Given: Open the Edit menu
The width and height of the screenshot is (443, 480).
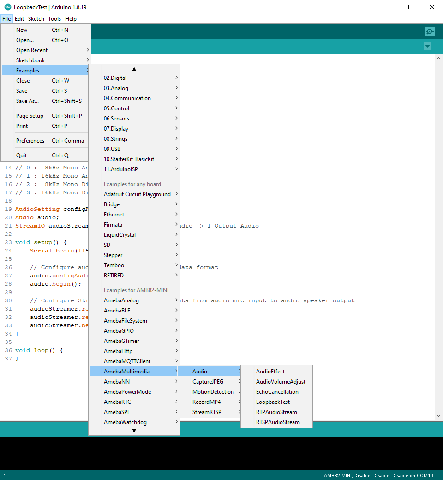Looking at the screenshot, I should [19, 19].
